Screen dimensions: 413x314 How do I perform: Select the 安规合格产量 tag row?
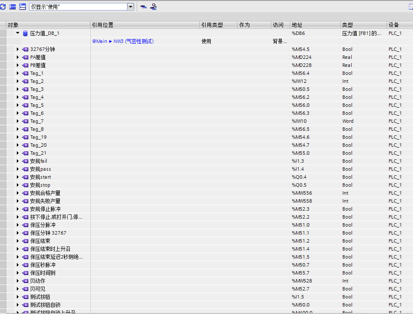tap(45, 193)
